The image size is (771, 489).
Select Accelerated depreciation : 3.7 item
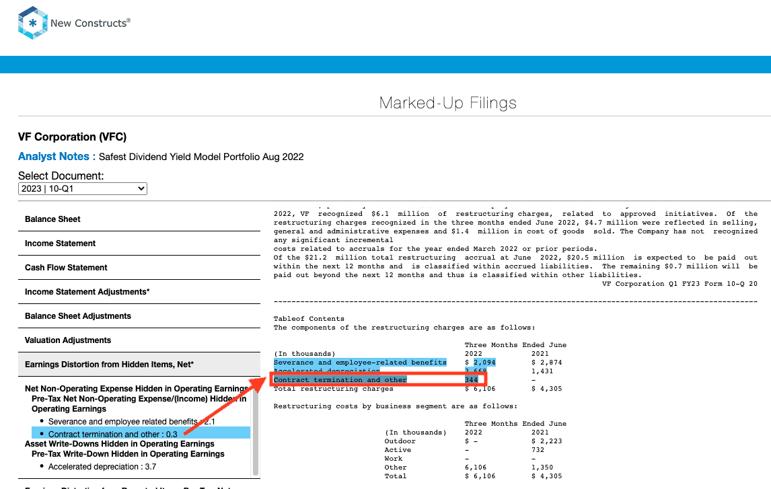coord(102,467)
